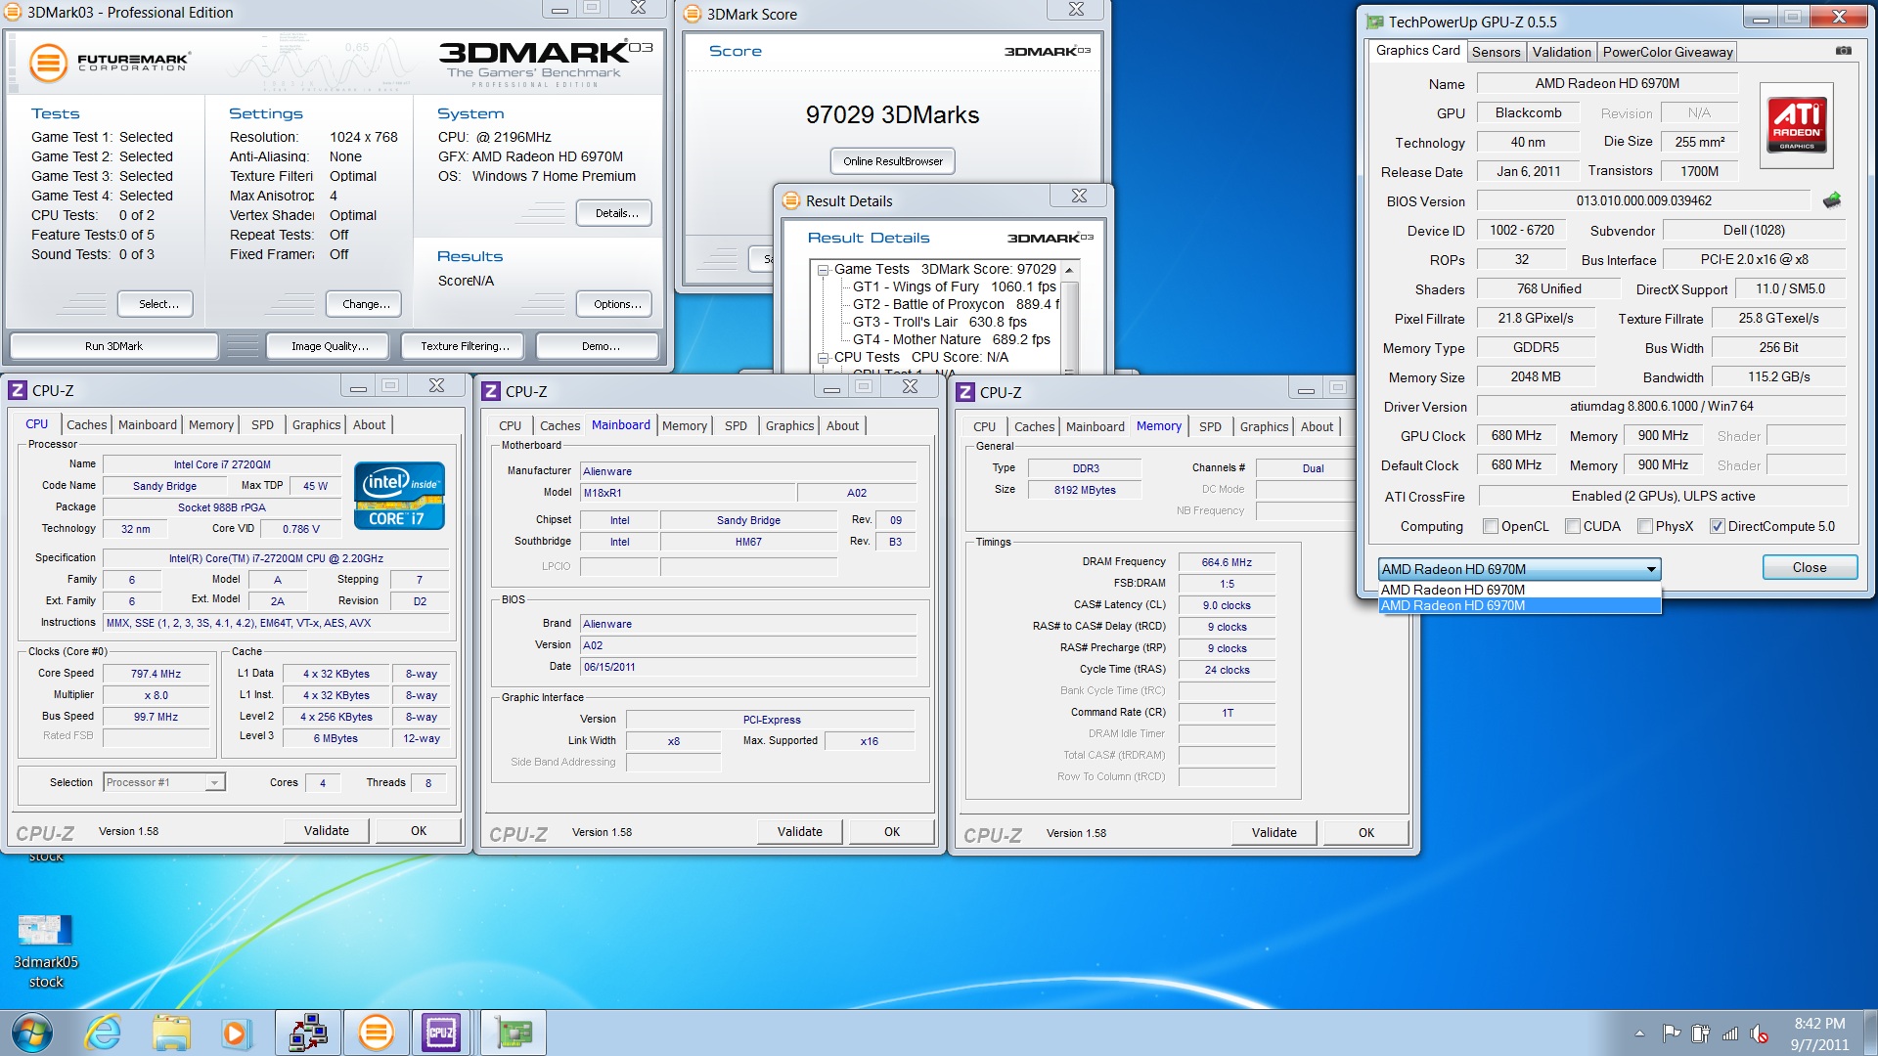Click the Texture Filtering button

point(465,346)
